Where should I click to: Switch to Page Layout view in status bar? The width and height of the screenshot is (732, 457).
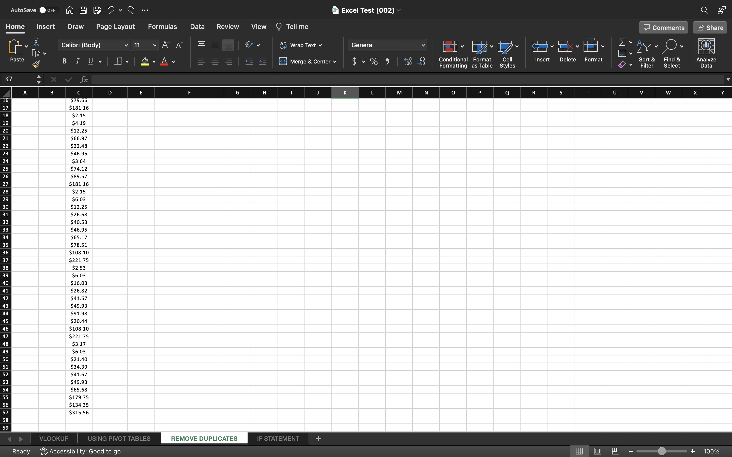597,451
